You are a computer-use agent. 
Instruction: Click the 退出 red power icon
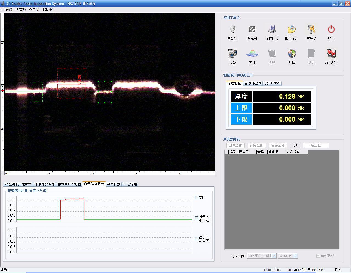(x=331, y=30)
